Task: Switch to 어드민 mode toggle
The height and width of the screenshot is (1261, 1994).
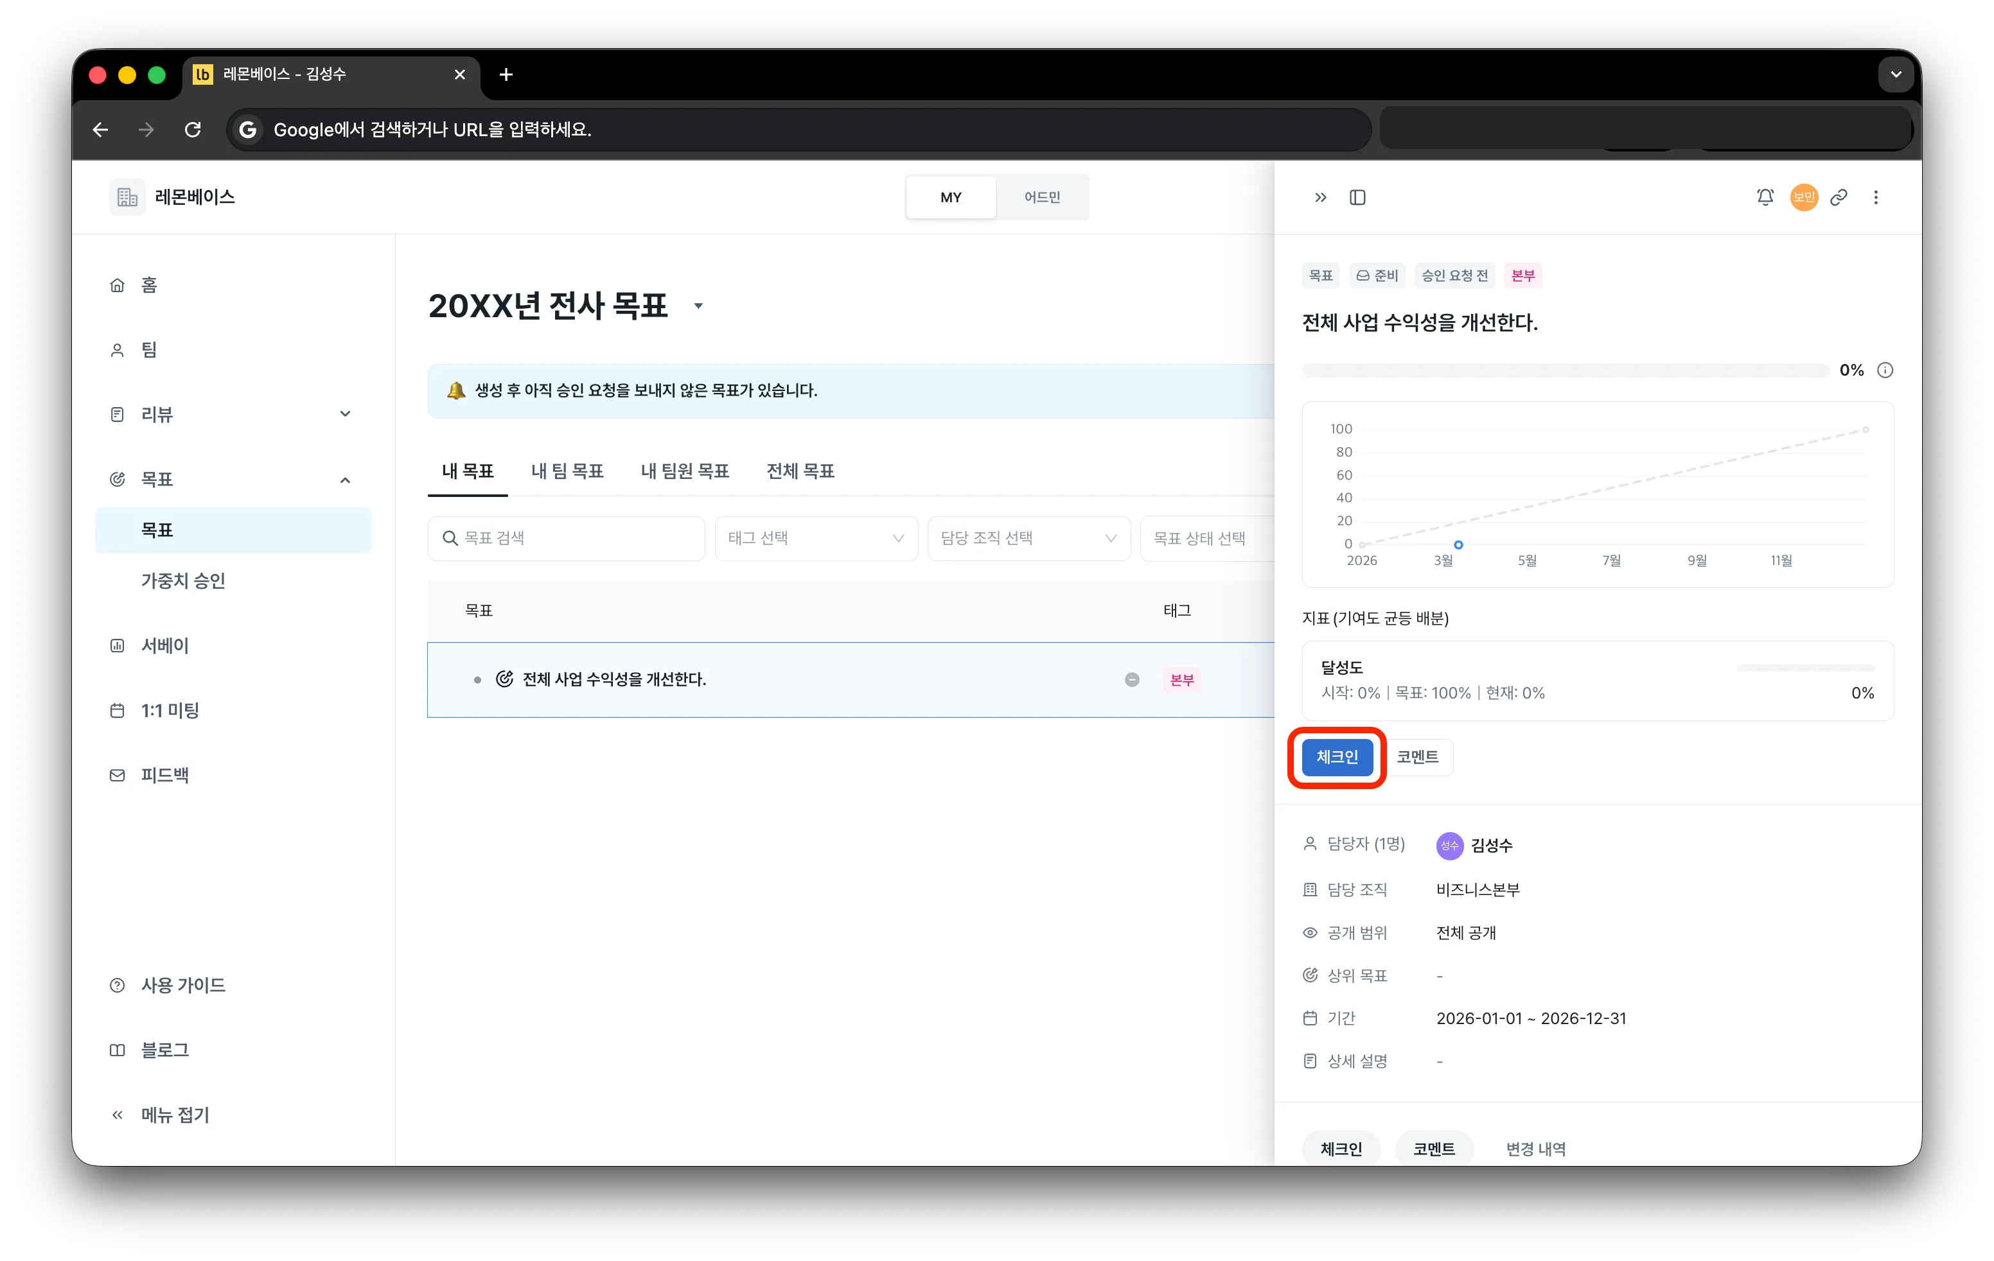Action: (x=1042, y=197)
